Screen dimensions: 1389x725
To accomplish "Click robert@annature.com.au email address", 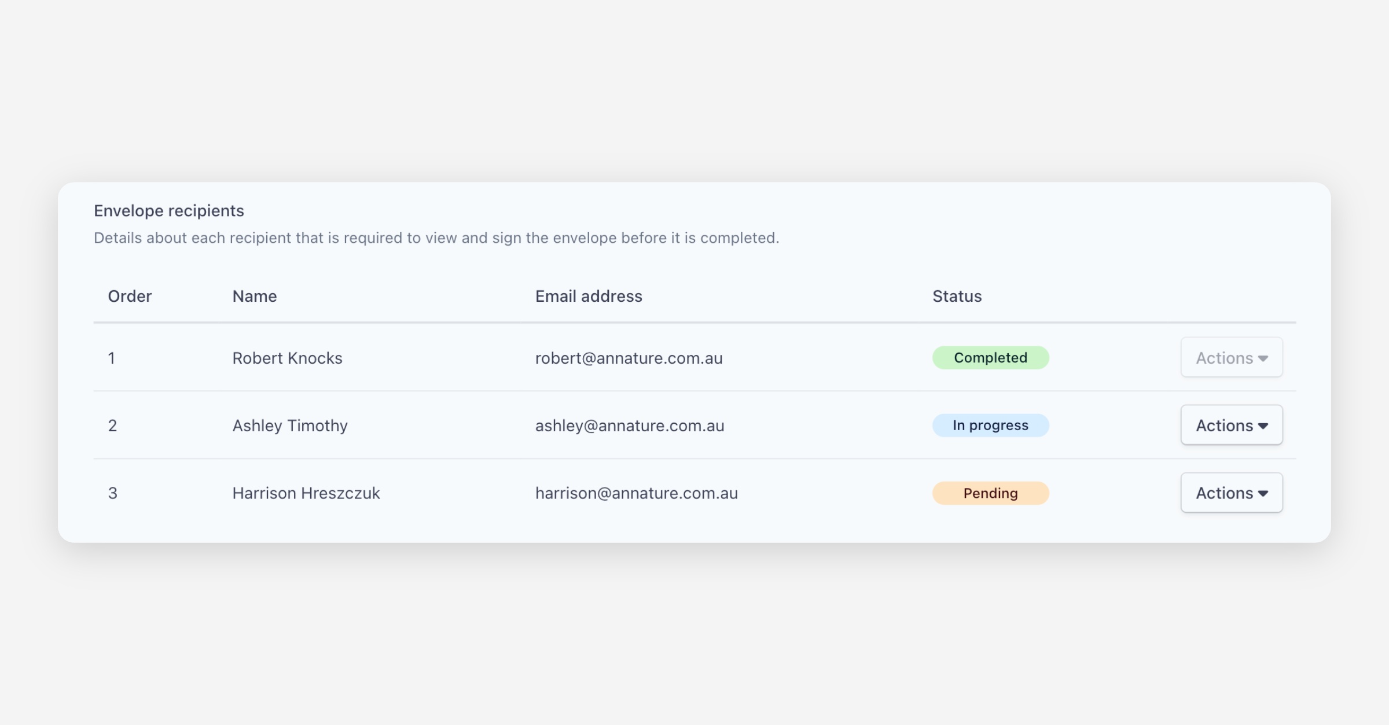I will click(x=629, y=358).
